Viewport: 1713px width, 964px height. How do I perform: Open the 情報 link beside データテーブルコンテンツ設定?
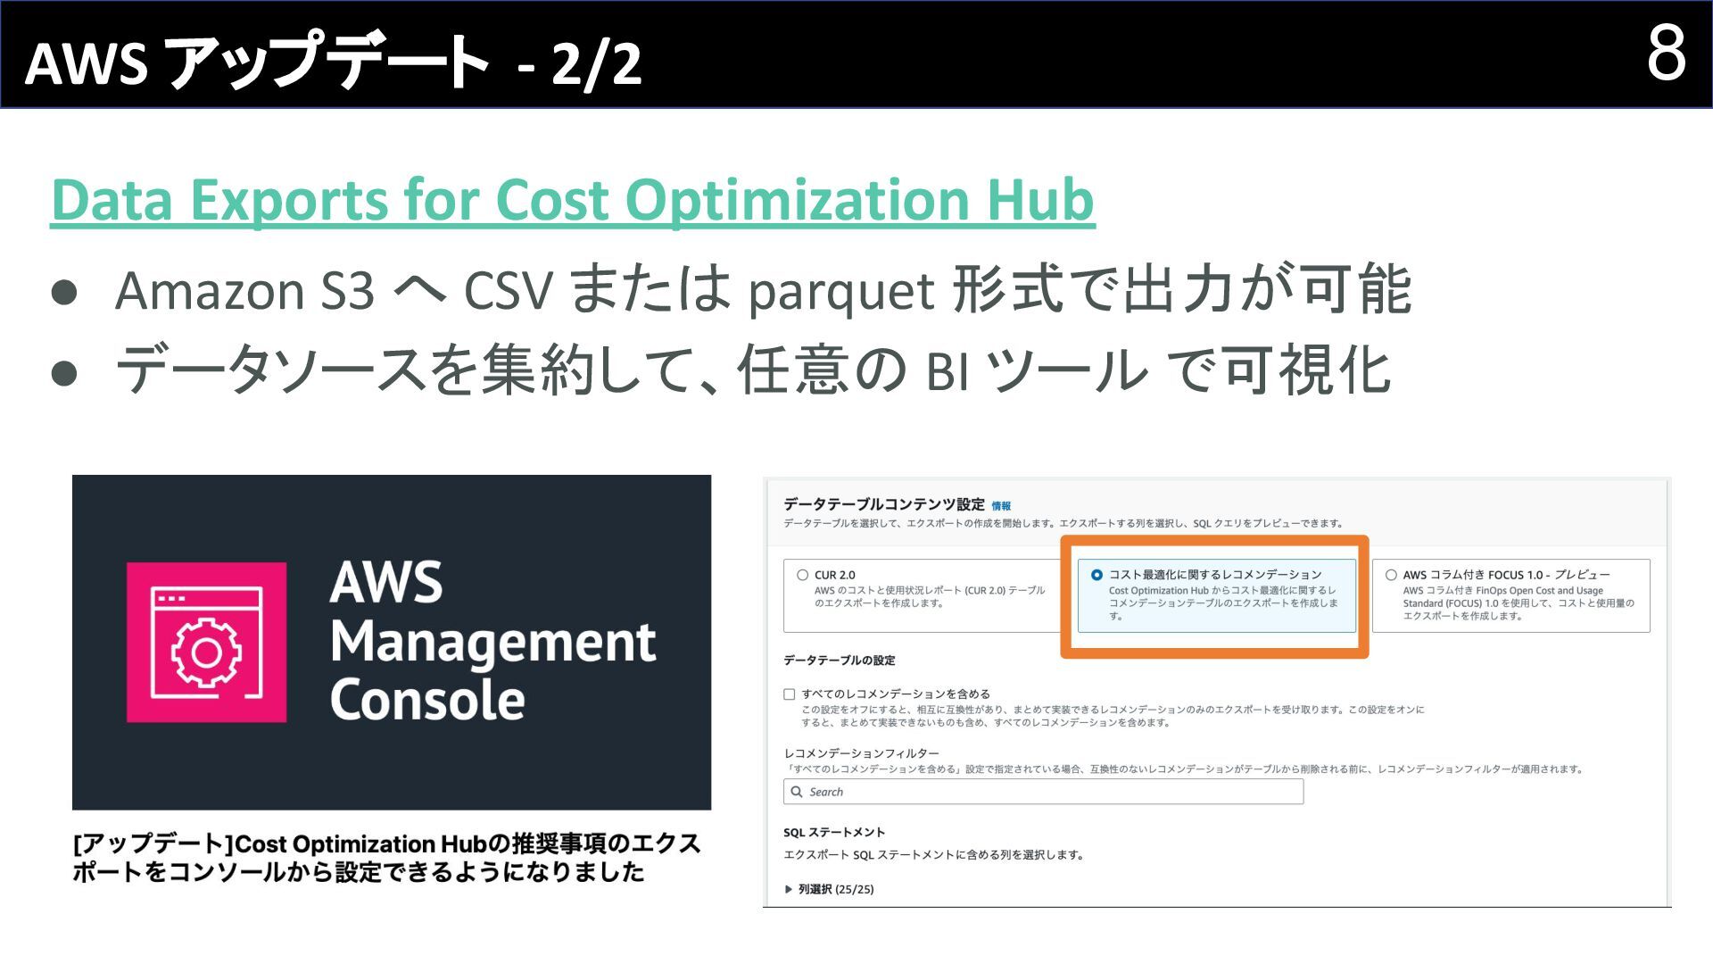point(1001,506)
